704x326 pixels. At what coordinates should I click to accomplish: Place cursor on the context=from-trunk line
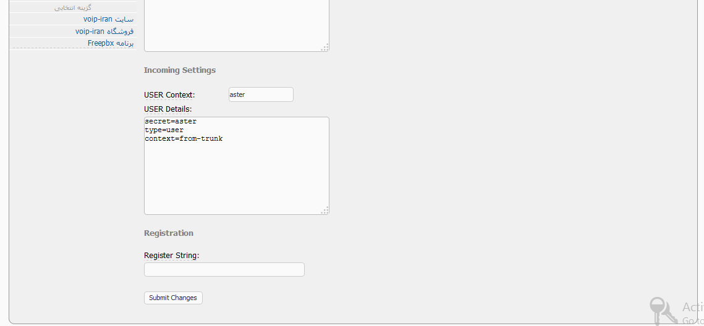point(184,139)
